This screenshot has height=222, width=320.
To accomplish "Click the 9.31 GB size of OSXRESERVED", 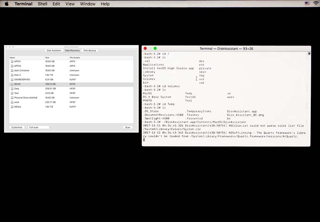I will pos(49,79).
